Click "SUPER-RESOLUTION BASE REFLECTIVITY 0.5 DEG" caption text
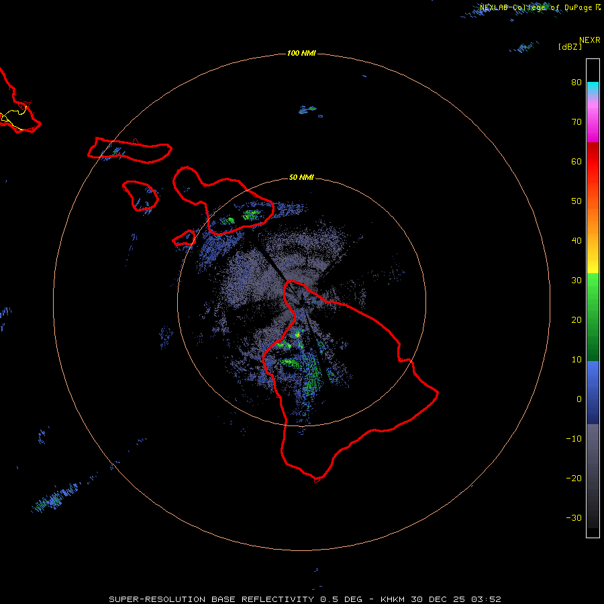 click(236, 599)
